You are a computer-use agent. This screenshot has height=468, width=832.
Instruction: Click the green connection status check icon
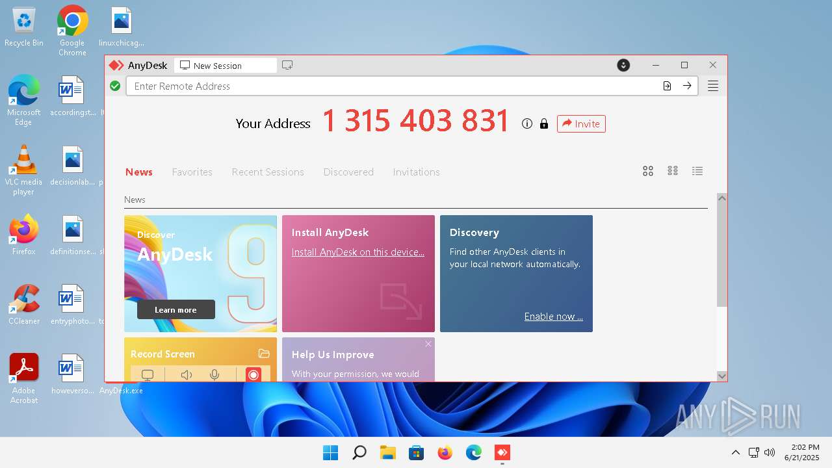115,86
